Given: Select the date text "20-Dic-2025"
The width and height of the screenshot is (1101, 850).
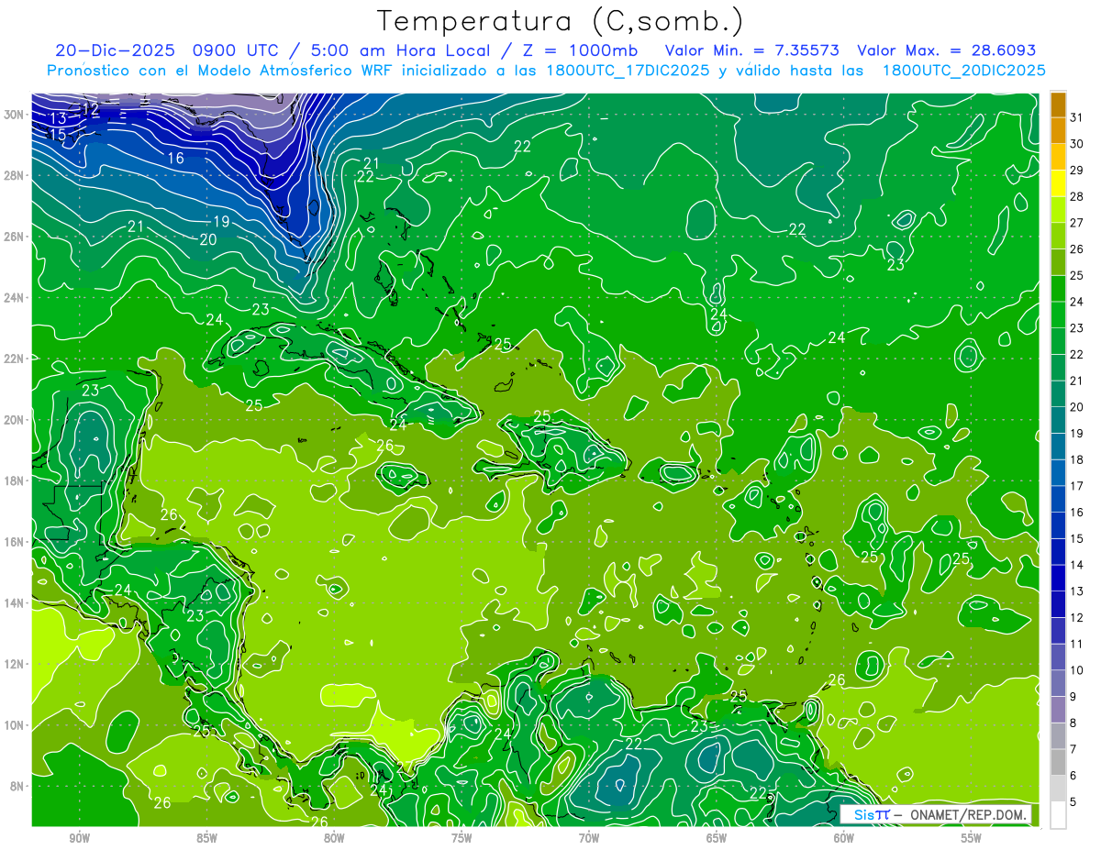Looking at the screenshot, I should (117, 50).
